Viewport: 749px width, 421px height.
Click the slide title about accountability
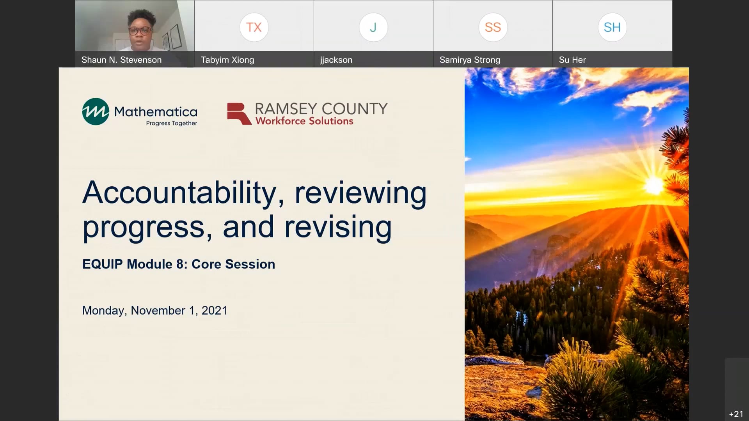(254, 209)
